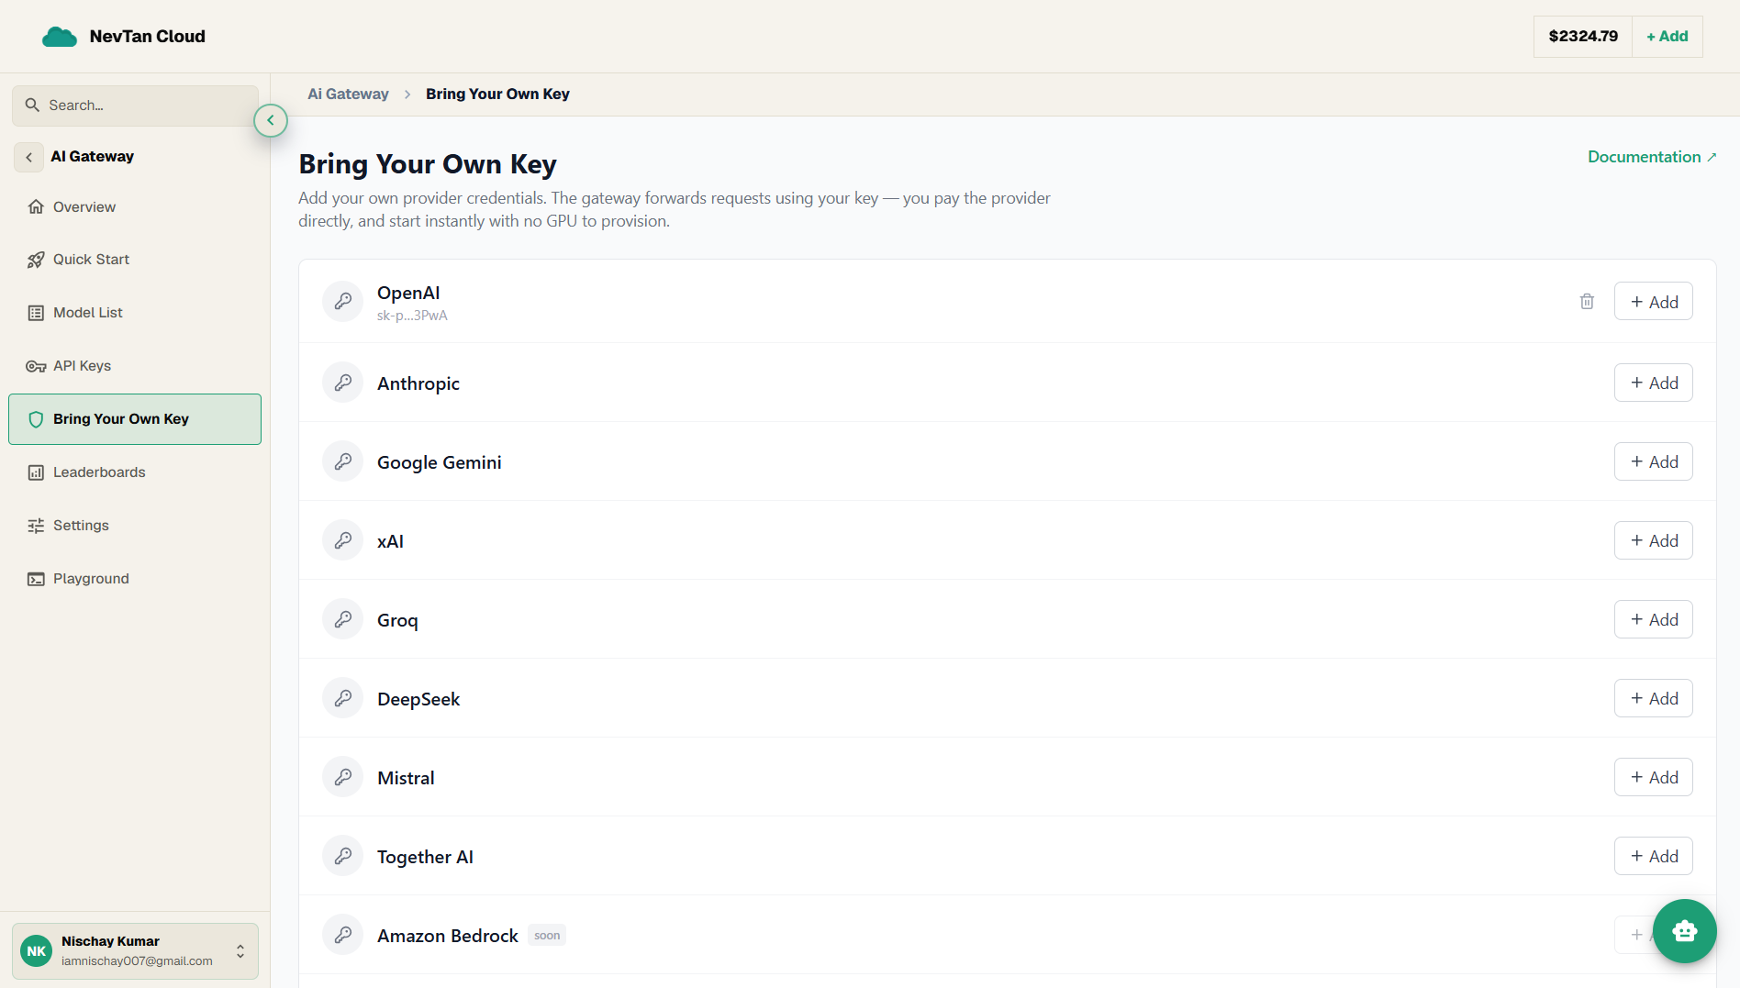
Task: Open the Model List page
Action: click(135, 313)
